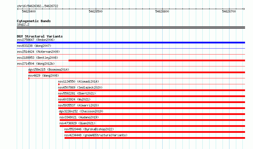Viewport: 253px width, 149px height.
Task: Click nsv6033924 (Wu2021) label
Action: [x=74, y=99]
